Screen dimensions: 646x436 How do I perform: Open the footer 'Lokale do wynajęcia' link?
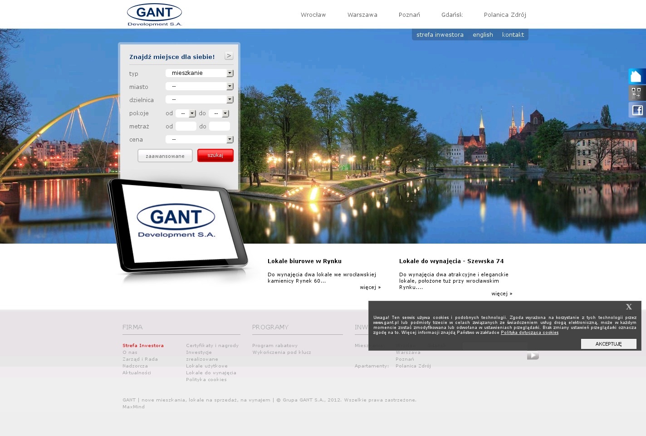[211, 373]
